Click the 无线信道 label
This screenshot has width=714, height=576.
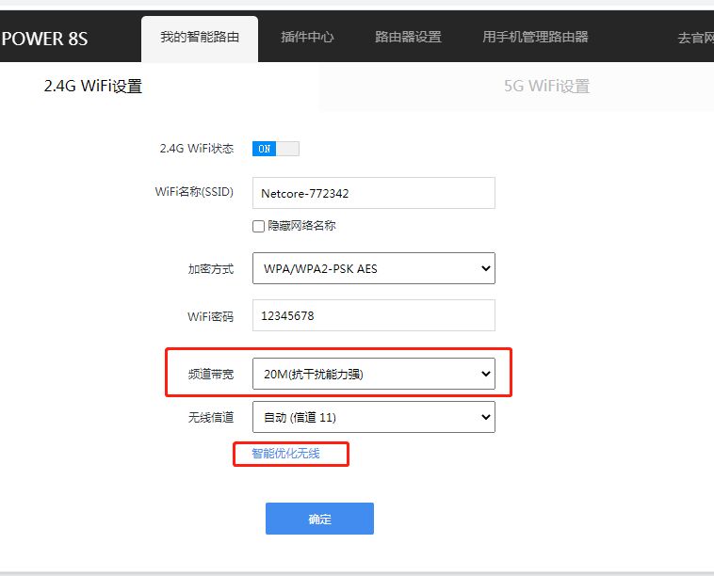click(x=211, y=417)
